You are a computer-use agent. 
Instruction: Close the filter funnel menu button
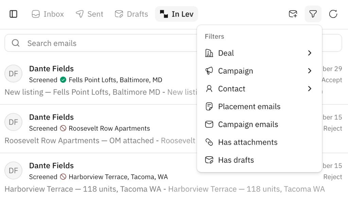[313, 14]
